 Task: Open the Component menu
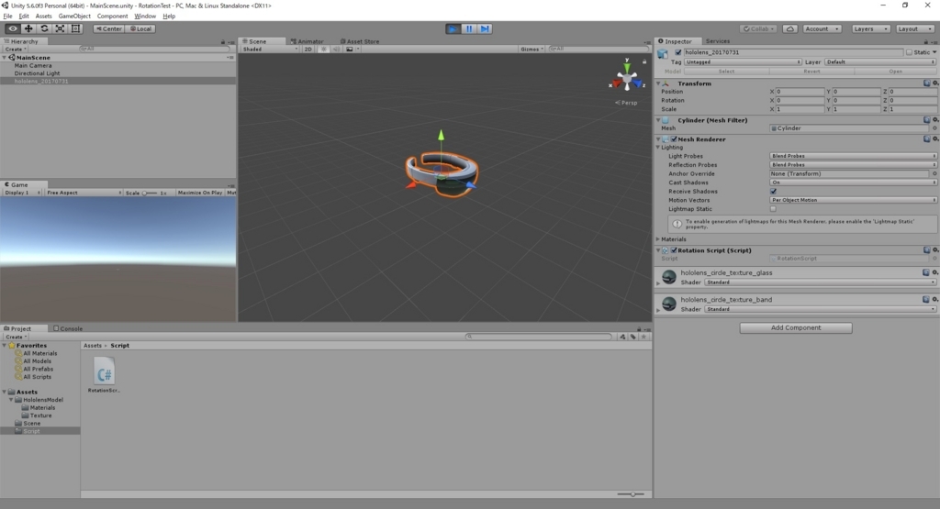coord(112,17)
